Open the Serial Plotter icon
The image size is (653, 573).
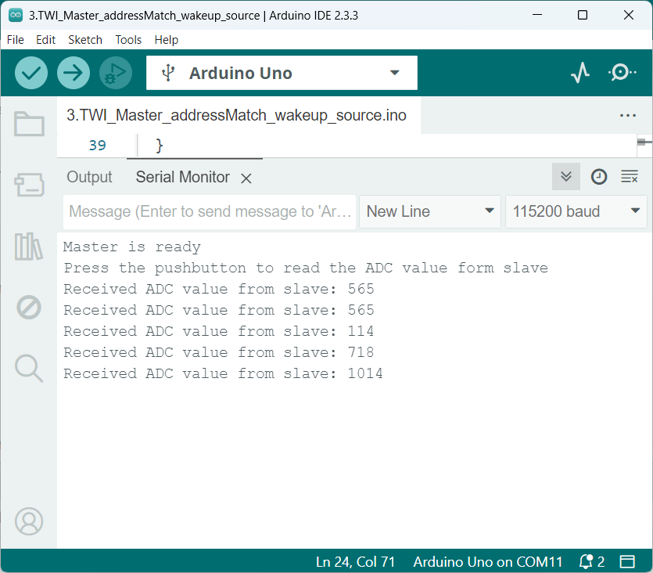580,73
